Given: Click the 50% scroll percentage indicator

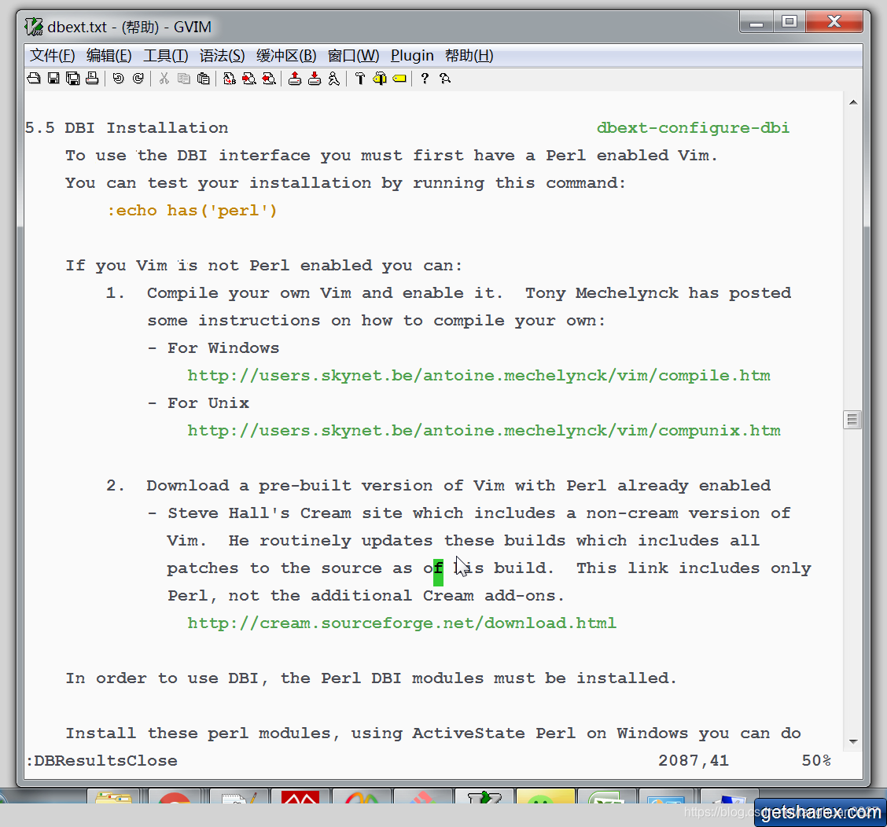Looking at the screenshot, I should (x=816, y=761).
